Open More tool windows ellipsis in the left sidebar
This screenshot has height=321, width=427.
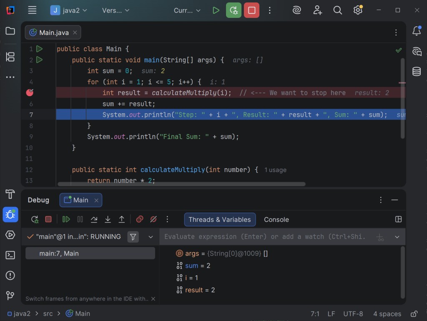tap(10, 77)
